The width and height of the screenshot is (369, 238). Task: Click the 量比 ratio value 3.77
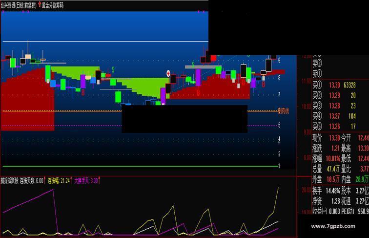click(x=364, y=169)
